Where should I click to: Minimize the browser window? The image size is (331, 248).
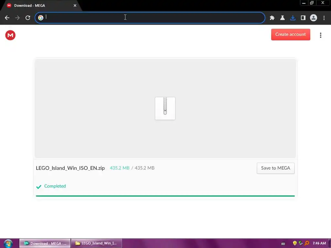pos(304,3)
